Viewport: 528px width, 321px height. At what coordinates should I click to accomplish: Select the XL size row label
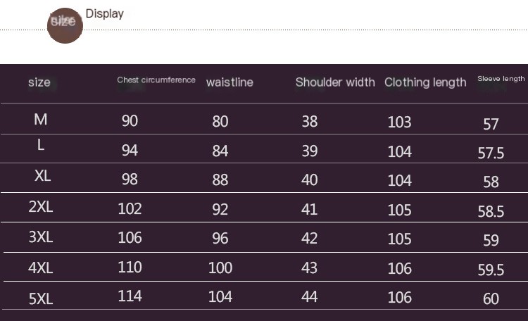[42, 176]
